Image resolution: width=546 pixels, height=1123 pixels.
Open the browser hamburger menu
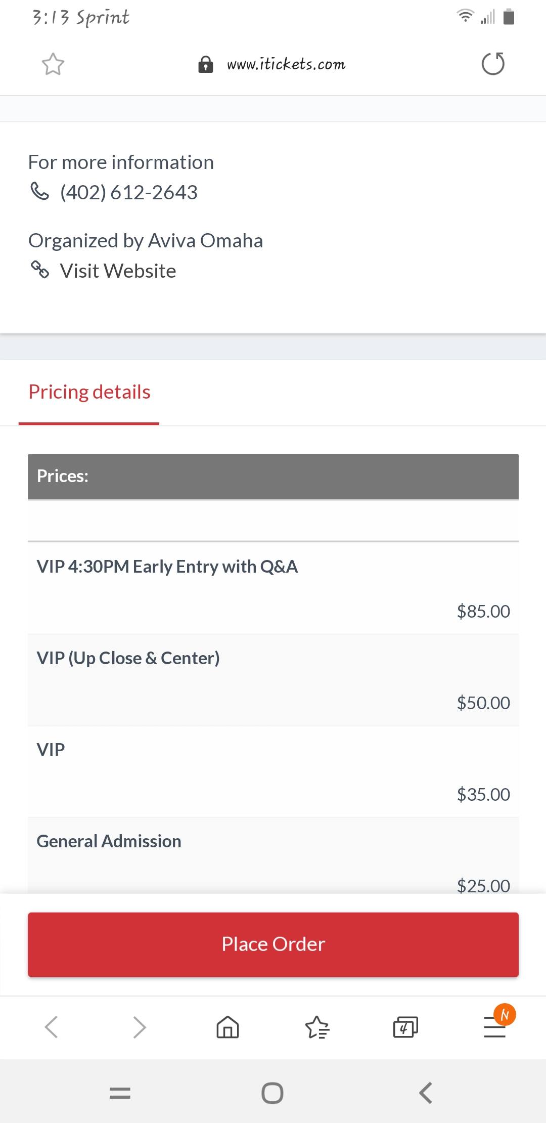coord(494,1027)
